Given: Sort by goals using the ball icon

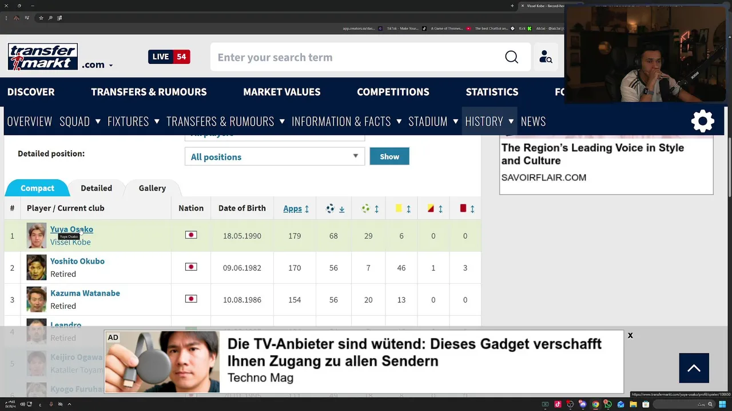Looking at the screenshot, I should point(330,209).
